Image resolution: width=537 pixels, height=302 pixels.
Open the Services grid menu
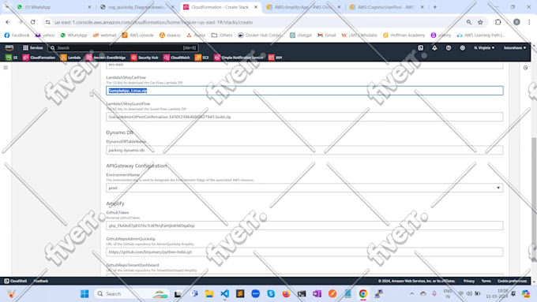click(33, 48)
